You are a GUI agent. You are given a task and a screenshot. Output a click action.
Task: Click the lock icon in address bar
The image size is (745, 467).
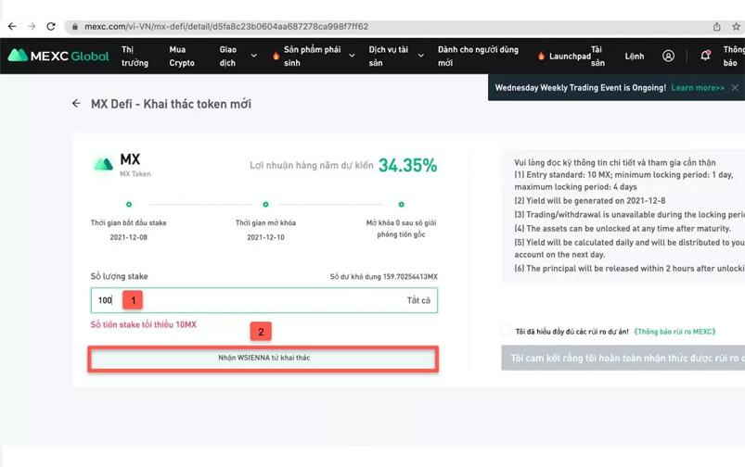point(74,27)
